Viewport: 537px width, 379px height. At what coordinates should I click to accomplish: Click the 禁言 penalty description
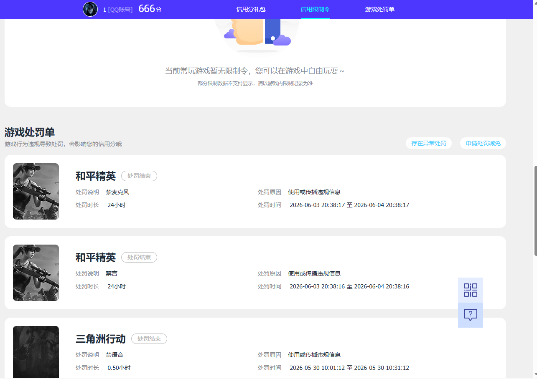[x=112, y=273]
